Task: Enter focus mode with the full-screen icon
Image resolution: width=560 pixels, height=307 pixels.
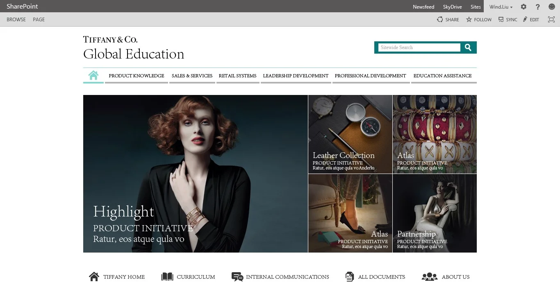Action: click(x=551, y=19)
